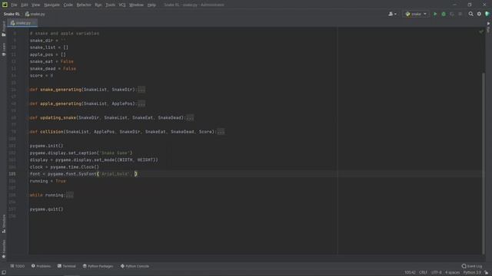Open the Run menu
Screen dimensions: 492x276
pos(98,5)
